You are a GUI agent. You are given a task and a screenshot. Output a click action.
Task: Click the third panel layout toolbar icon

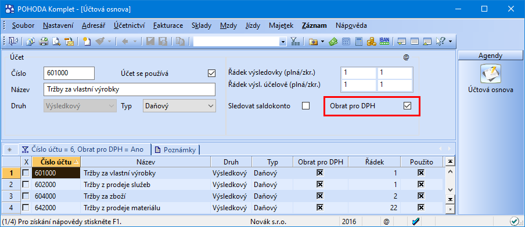427,41
